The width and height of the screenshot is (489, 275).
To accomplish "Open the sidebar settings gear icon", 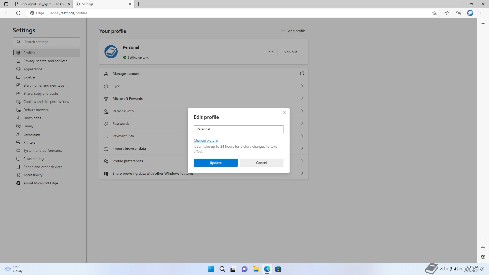I will 483,257.
